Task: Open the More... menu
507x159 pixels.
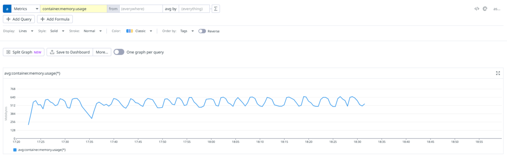Action: tap(102, 52)
